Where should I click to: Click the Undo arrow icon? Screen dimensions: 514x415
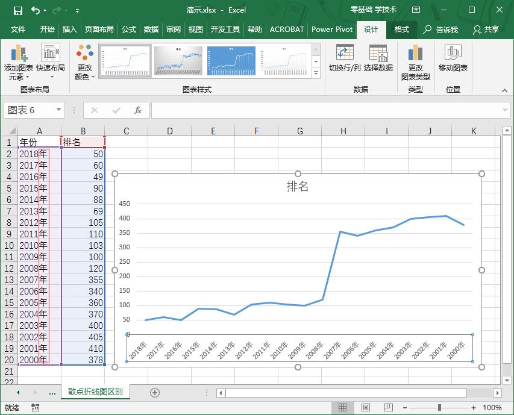click(36, 10)
